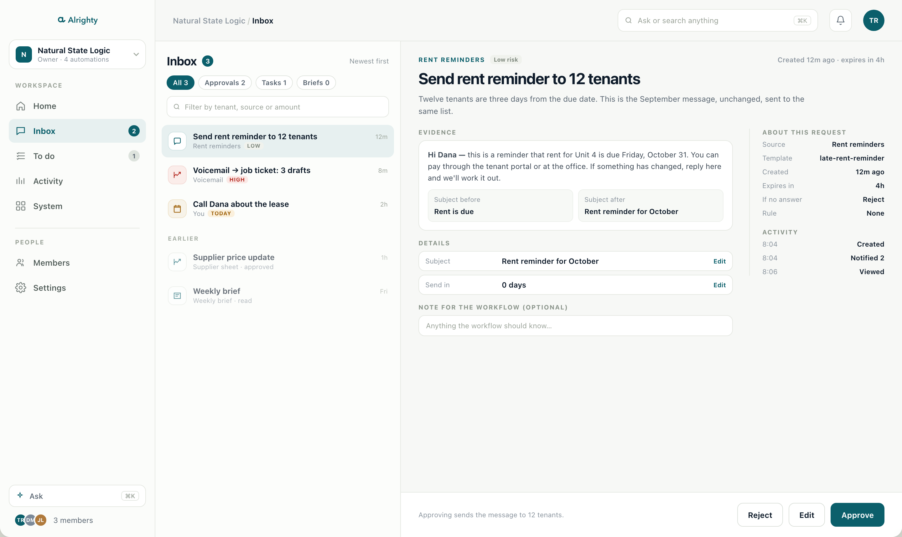Viewport: 902px width, 537px height.
Task: Edit the Send in detail row
Action: (719, 285)
